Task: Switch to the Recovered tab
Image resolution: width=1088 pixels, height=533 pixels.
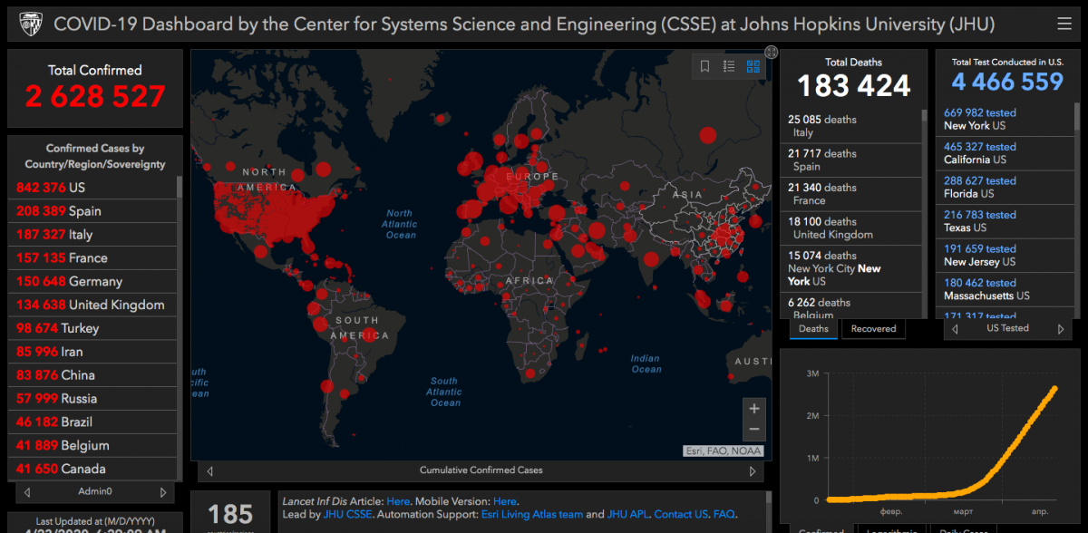Action: pos(874,329)
